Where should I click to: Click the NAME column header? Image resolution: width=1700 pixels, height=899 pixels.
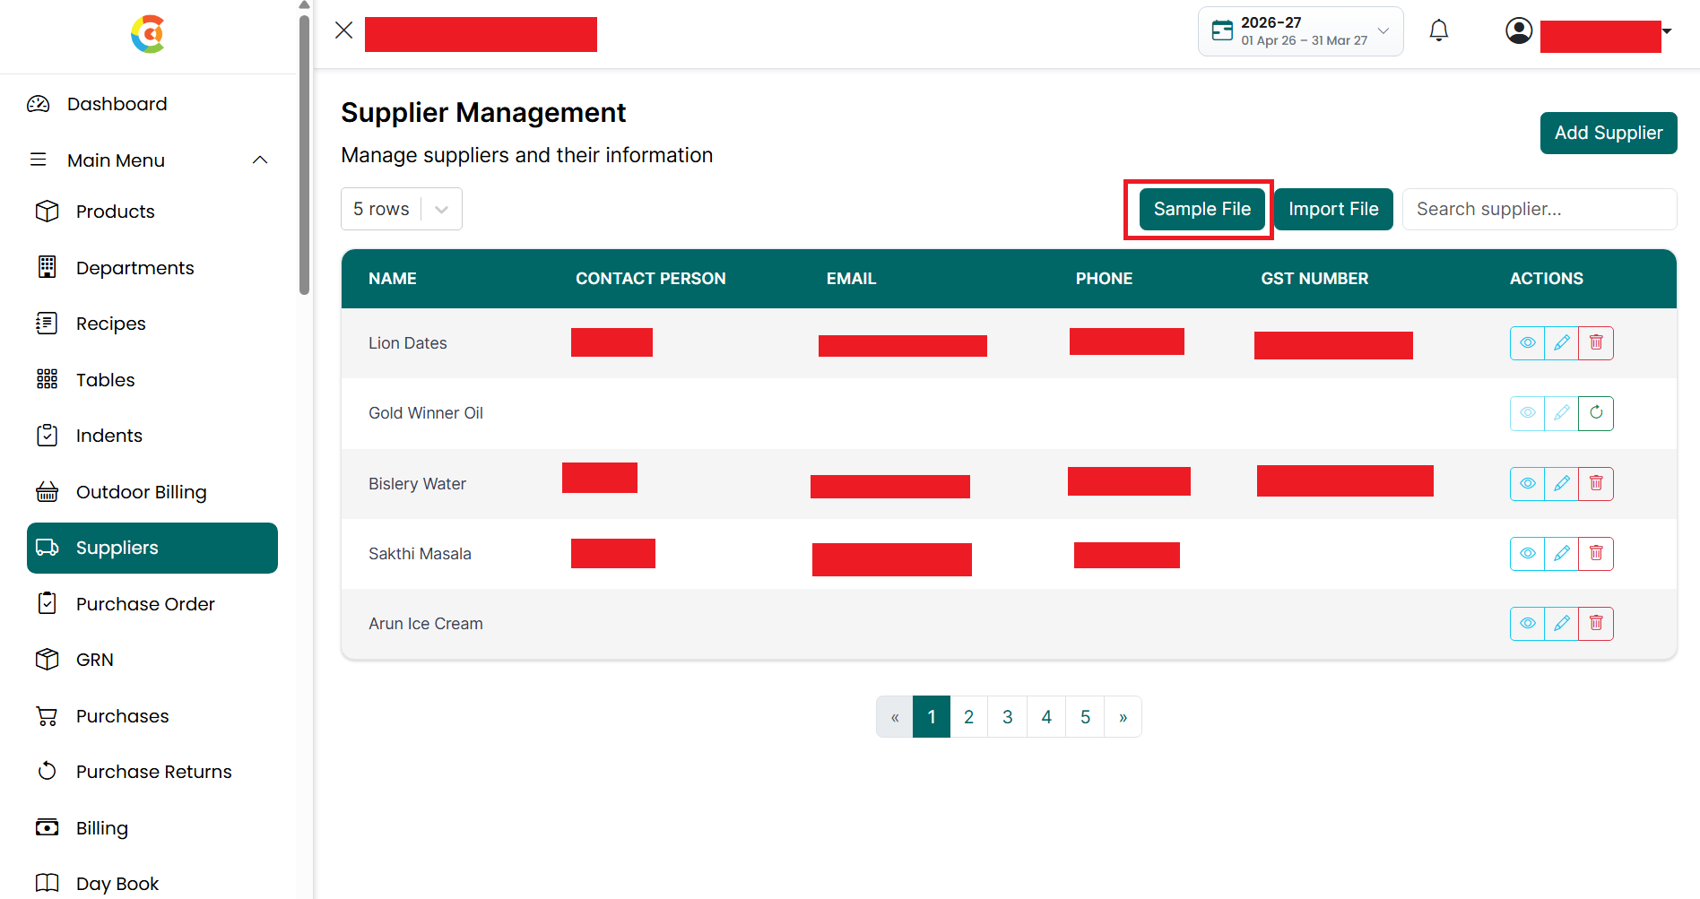[393, 279]
